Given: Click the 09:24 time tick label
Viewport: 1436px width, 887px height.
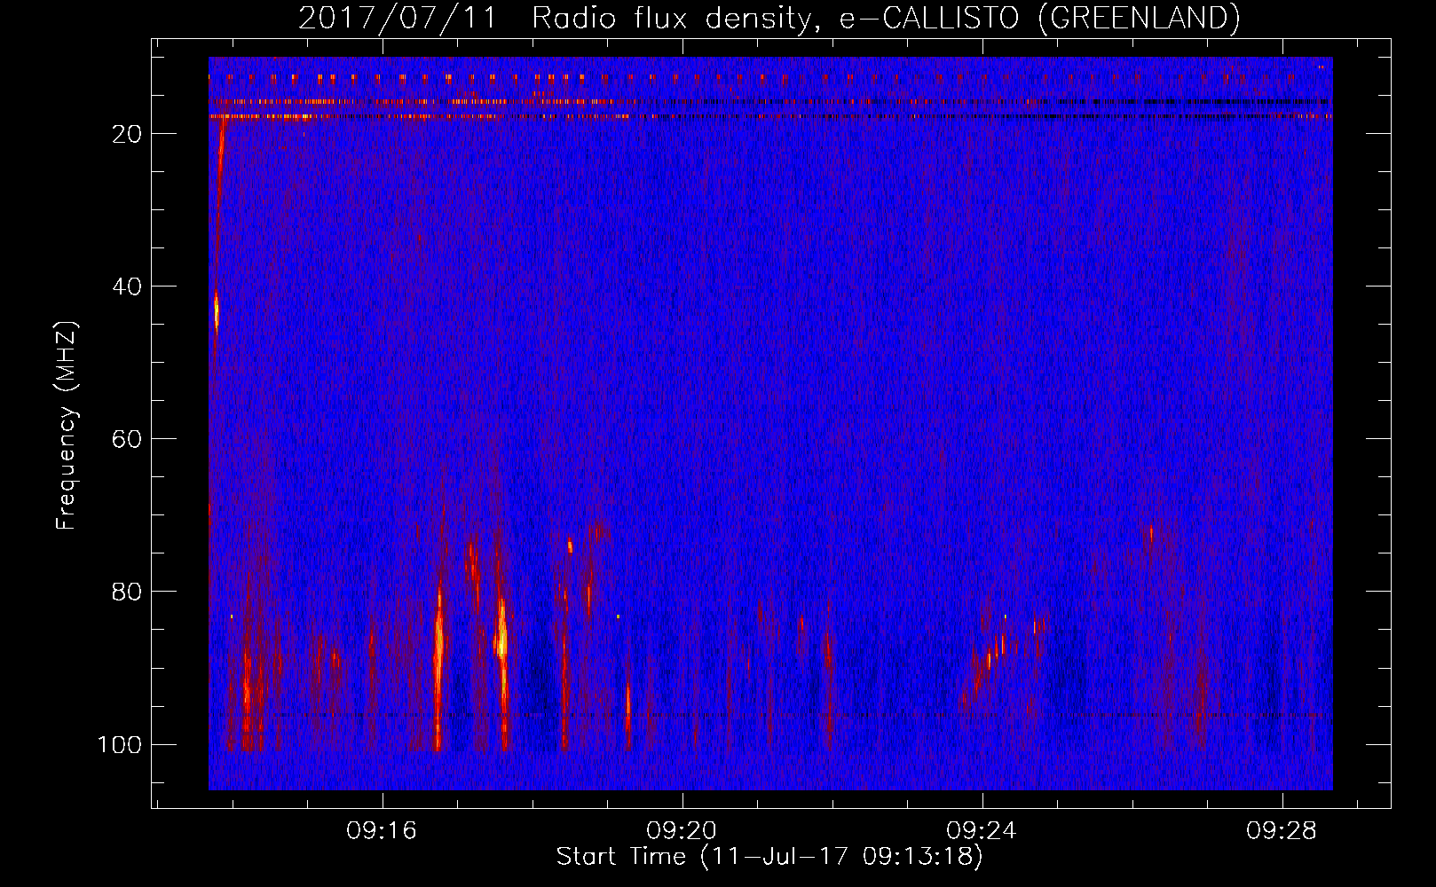Looking at the screenshot, I should click(982, 831).
